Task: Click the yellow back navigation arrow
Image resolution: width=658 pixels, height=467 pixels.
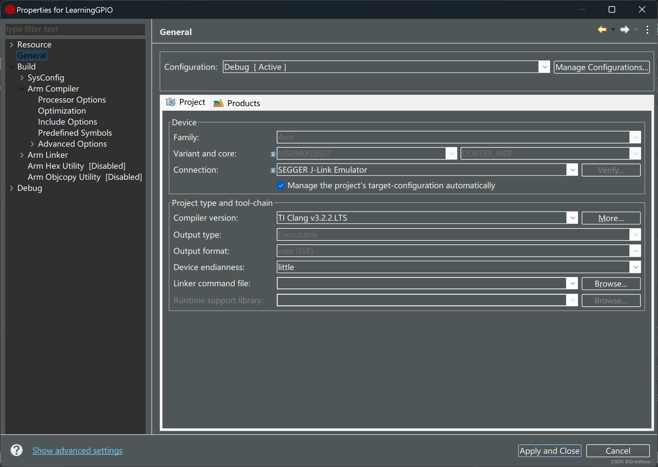Action: click(602, 30)
